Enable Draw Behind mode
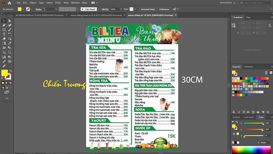The height and width of the screenshot is (154, 273). coord(7,87)
